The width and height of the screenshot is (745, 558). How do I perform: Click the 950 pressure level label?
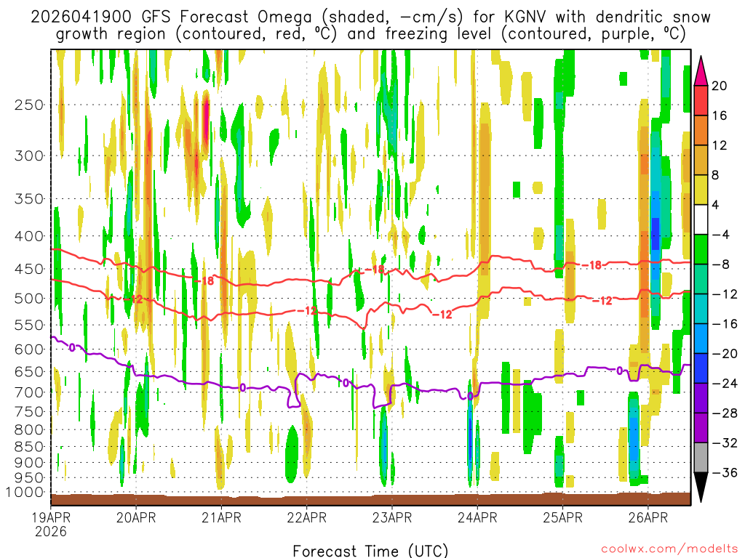[x=29, y=478]
